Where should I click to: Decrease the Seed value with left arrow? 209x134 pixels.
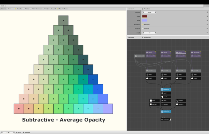click(144, 33)
